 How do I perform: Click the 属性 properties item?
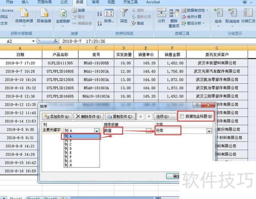coord(78,17)
